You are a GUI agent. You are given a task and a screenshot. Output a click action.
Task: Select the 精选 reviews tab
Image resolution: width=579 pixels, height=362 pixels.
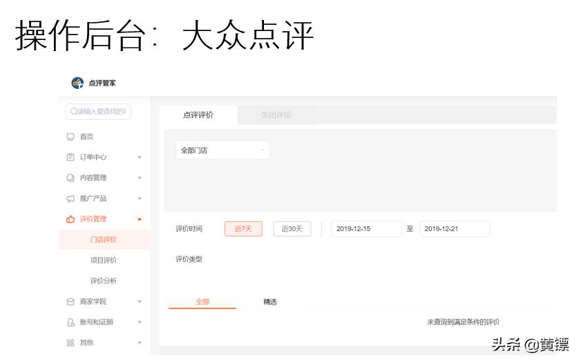[270, 302]
